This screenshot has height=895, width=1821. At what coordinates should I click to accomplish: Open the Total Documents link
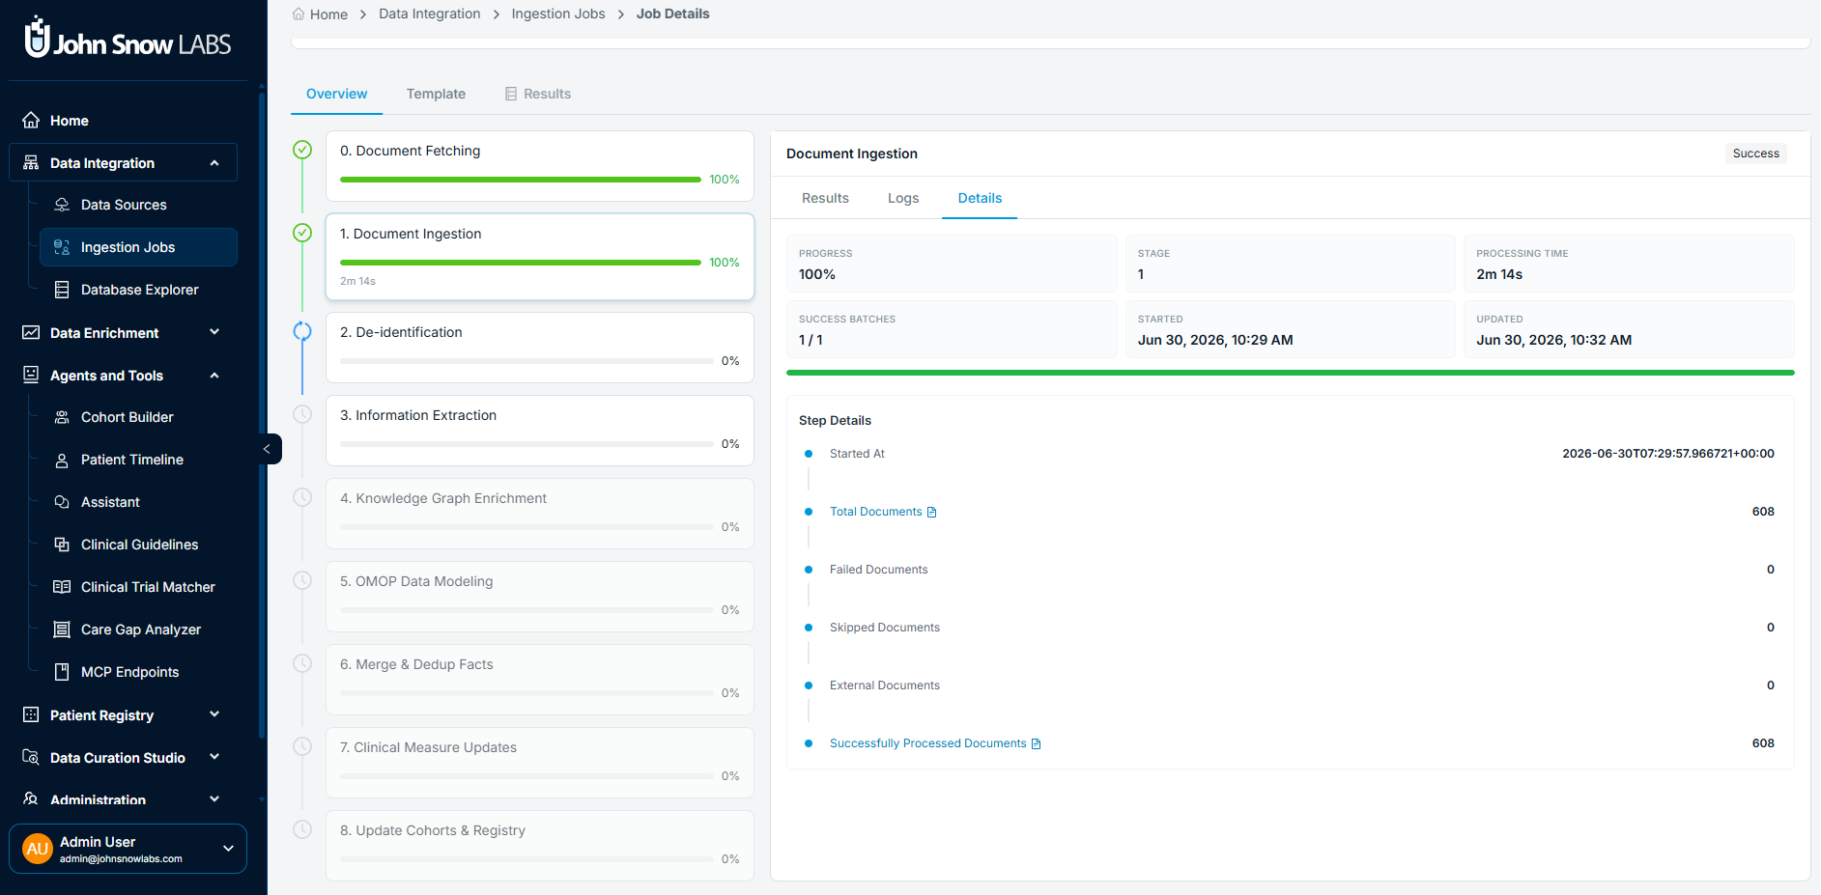(x=875, y=512)
